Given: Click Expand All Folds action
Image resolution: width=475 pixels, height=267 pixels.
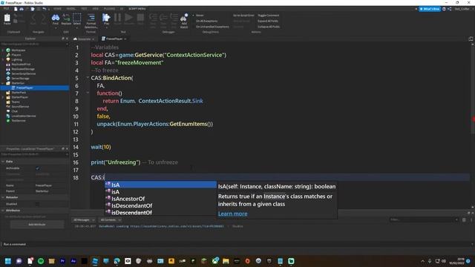Looking at the screenshot, I should coord(268,21).
